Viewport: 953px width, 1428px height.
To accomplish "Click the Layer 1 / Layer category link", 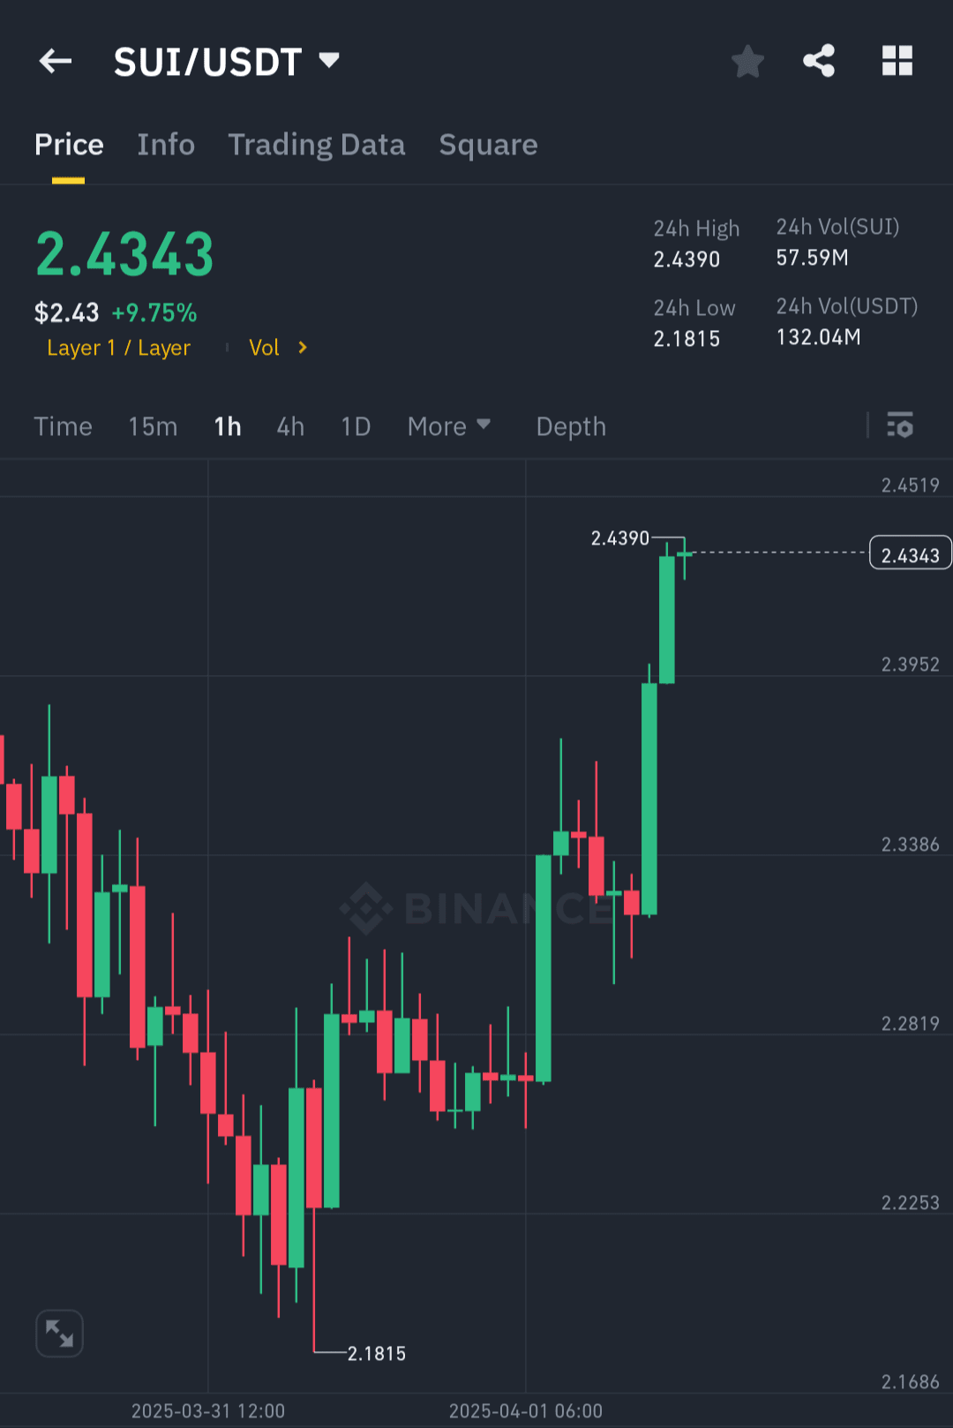I will pos(119,348).
